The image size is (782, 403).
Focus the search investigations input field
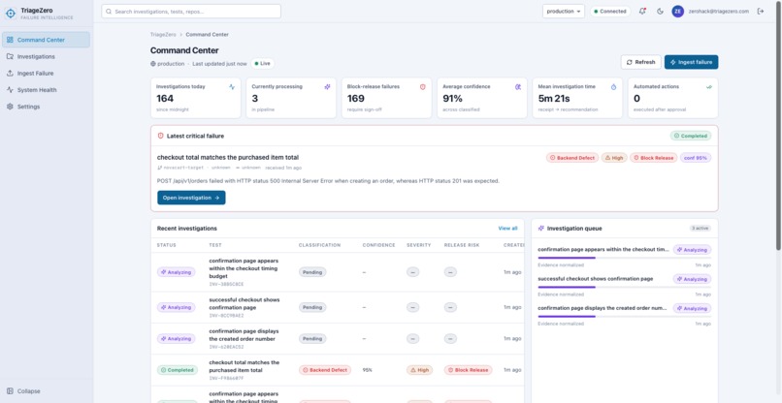[x=191, y=11]
